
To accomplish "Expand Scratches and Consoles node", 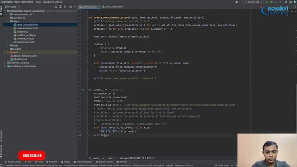I will click(x=5, y=66).
